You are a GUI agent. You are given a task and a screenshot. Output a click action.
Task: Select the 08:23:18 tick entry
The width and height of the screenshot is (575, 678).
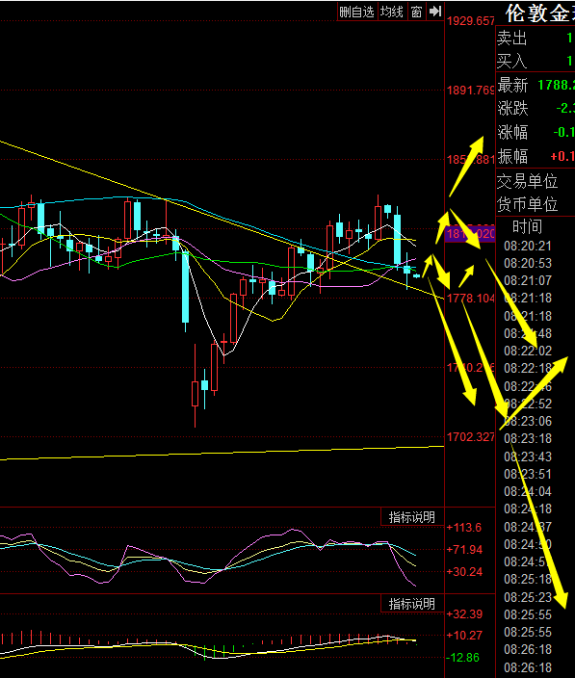click(528, 438)
